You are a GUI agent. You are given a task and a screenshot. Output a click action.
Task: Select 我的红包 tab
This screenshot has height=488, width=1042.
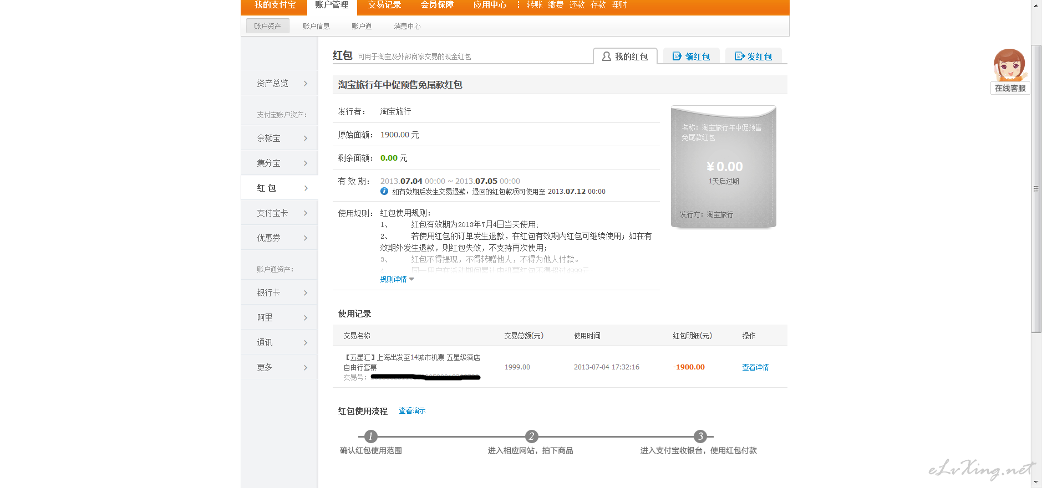pyautogui.click(x=625, y=56)
